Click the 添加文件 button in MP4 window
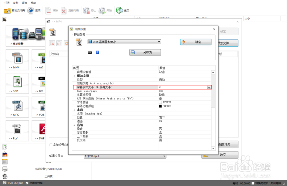287x186 pixels. tap(228, 43)
